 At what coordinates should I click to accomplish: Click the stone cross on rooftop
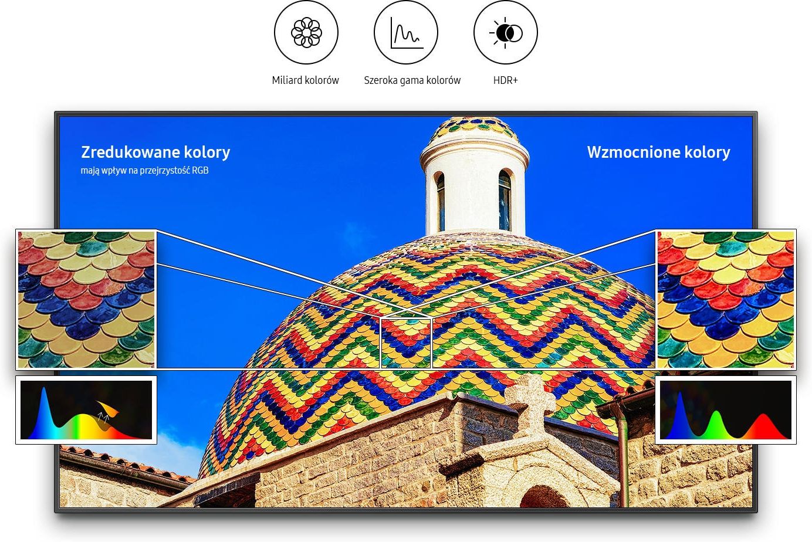530,404
